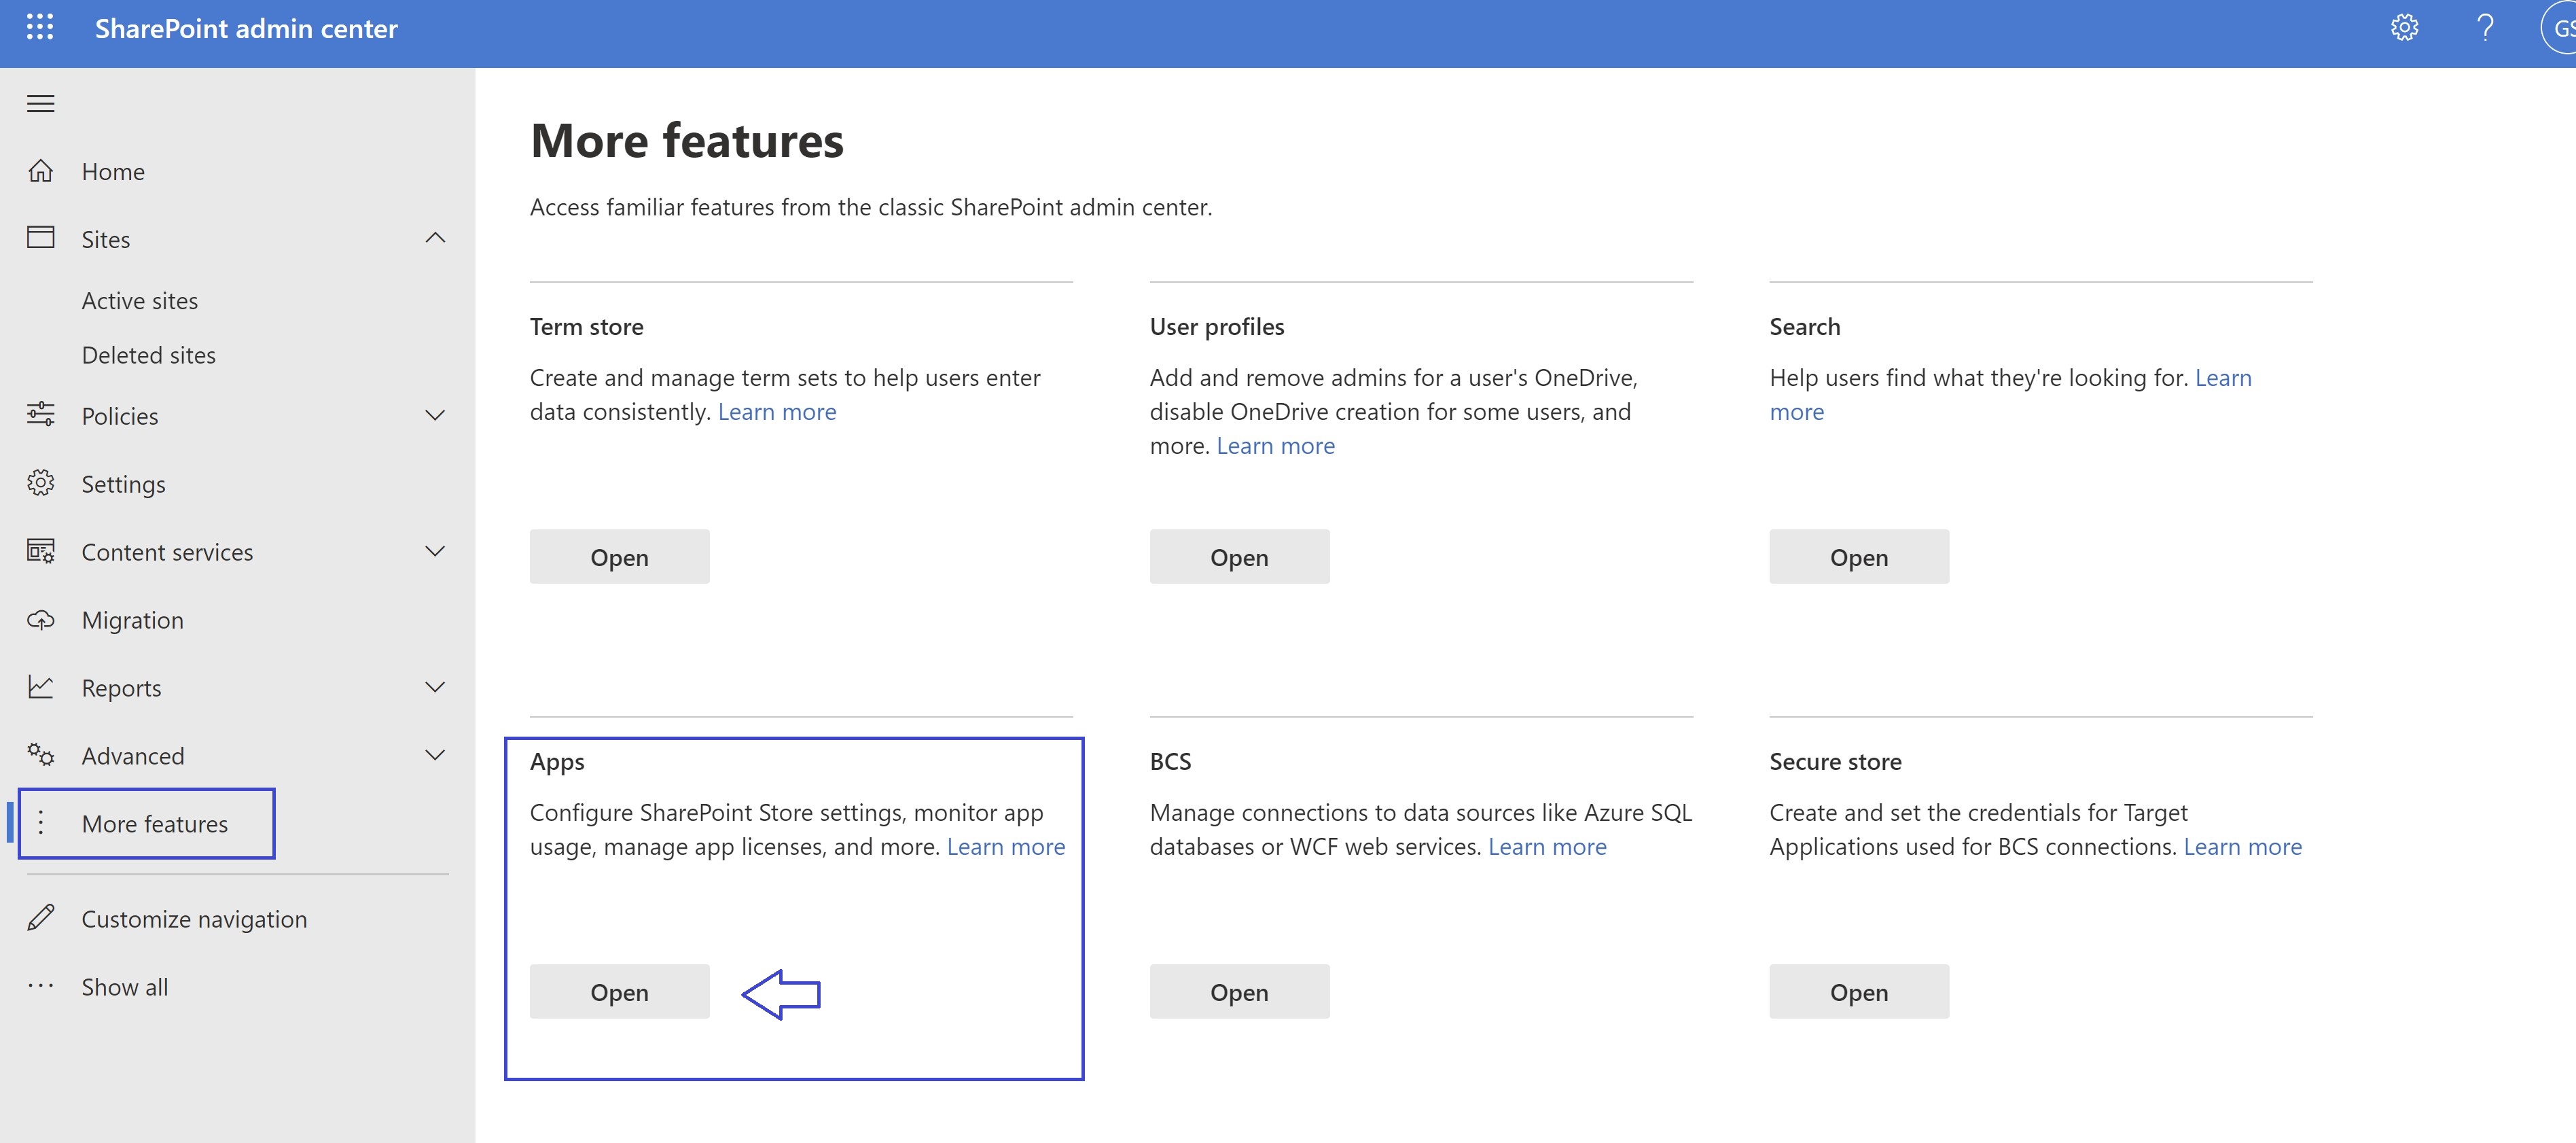Click the Search card title

click(x=1805, y=327)
